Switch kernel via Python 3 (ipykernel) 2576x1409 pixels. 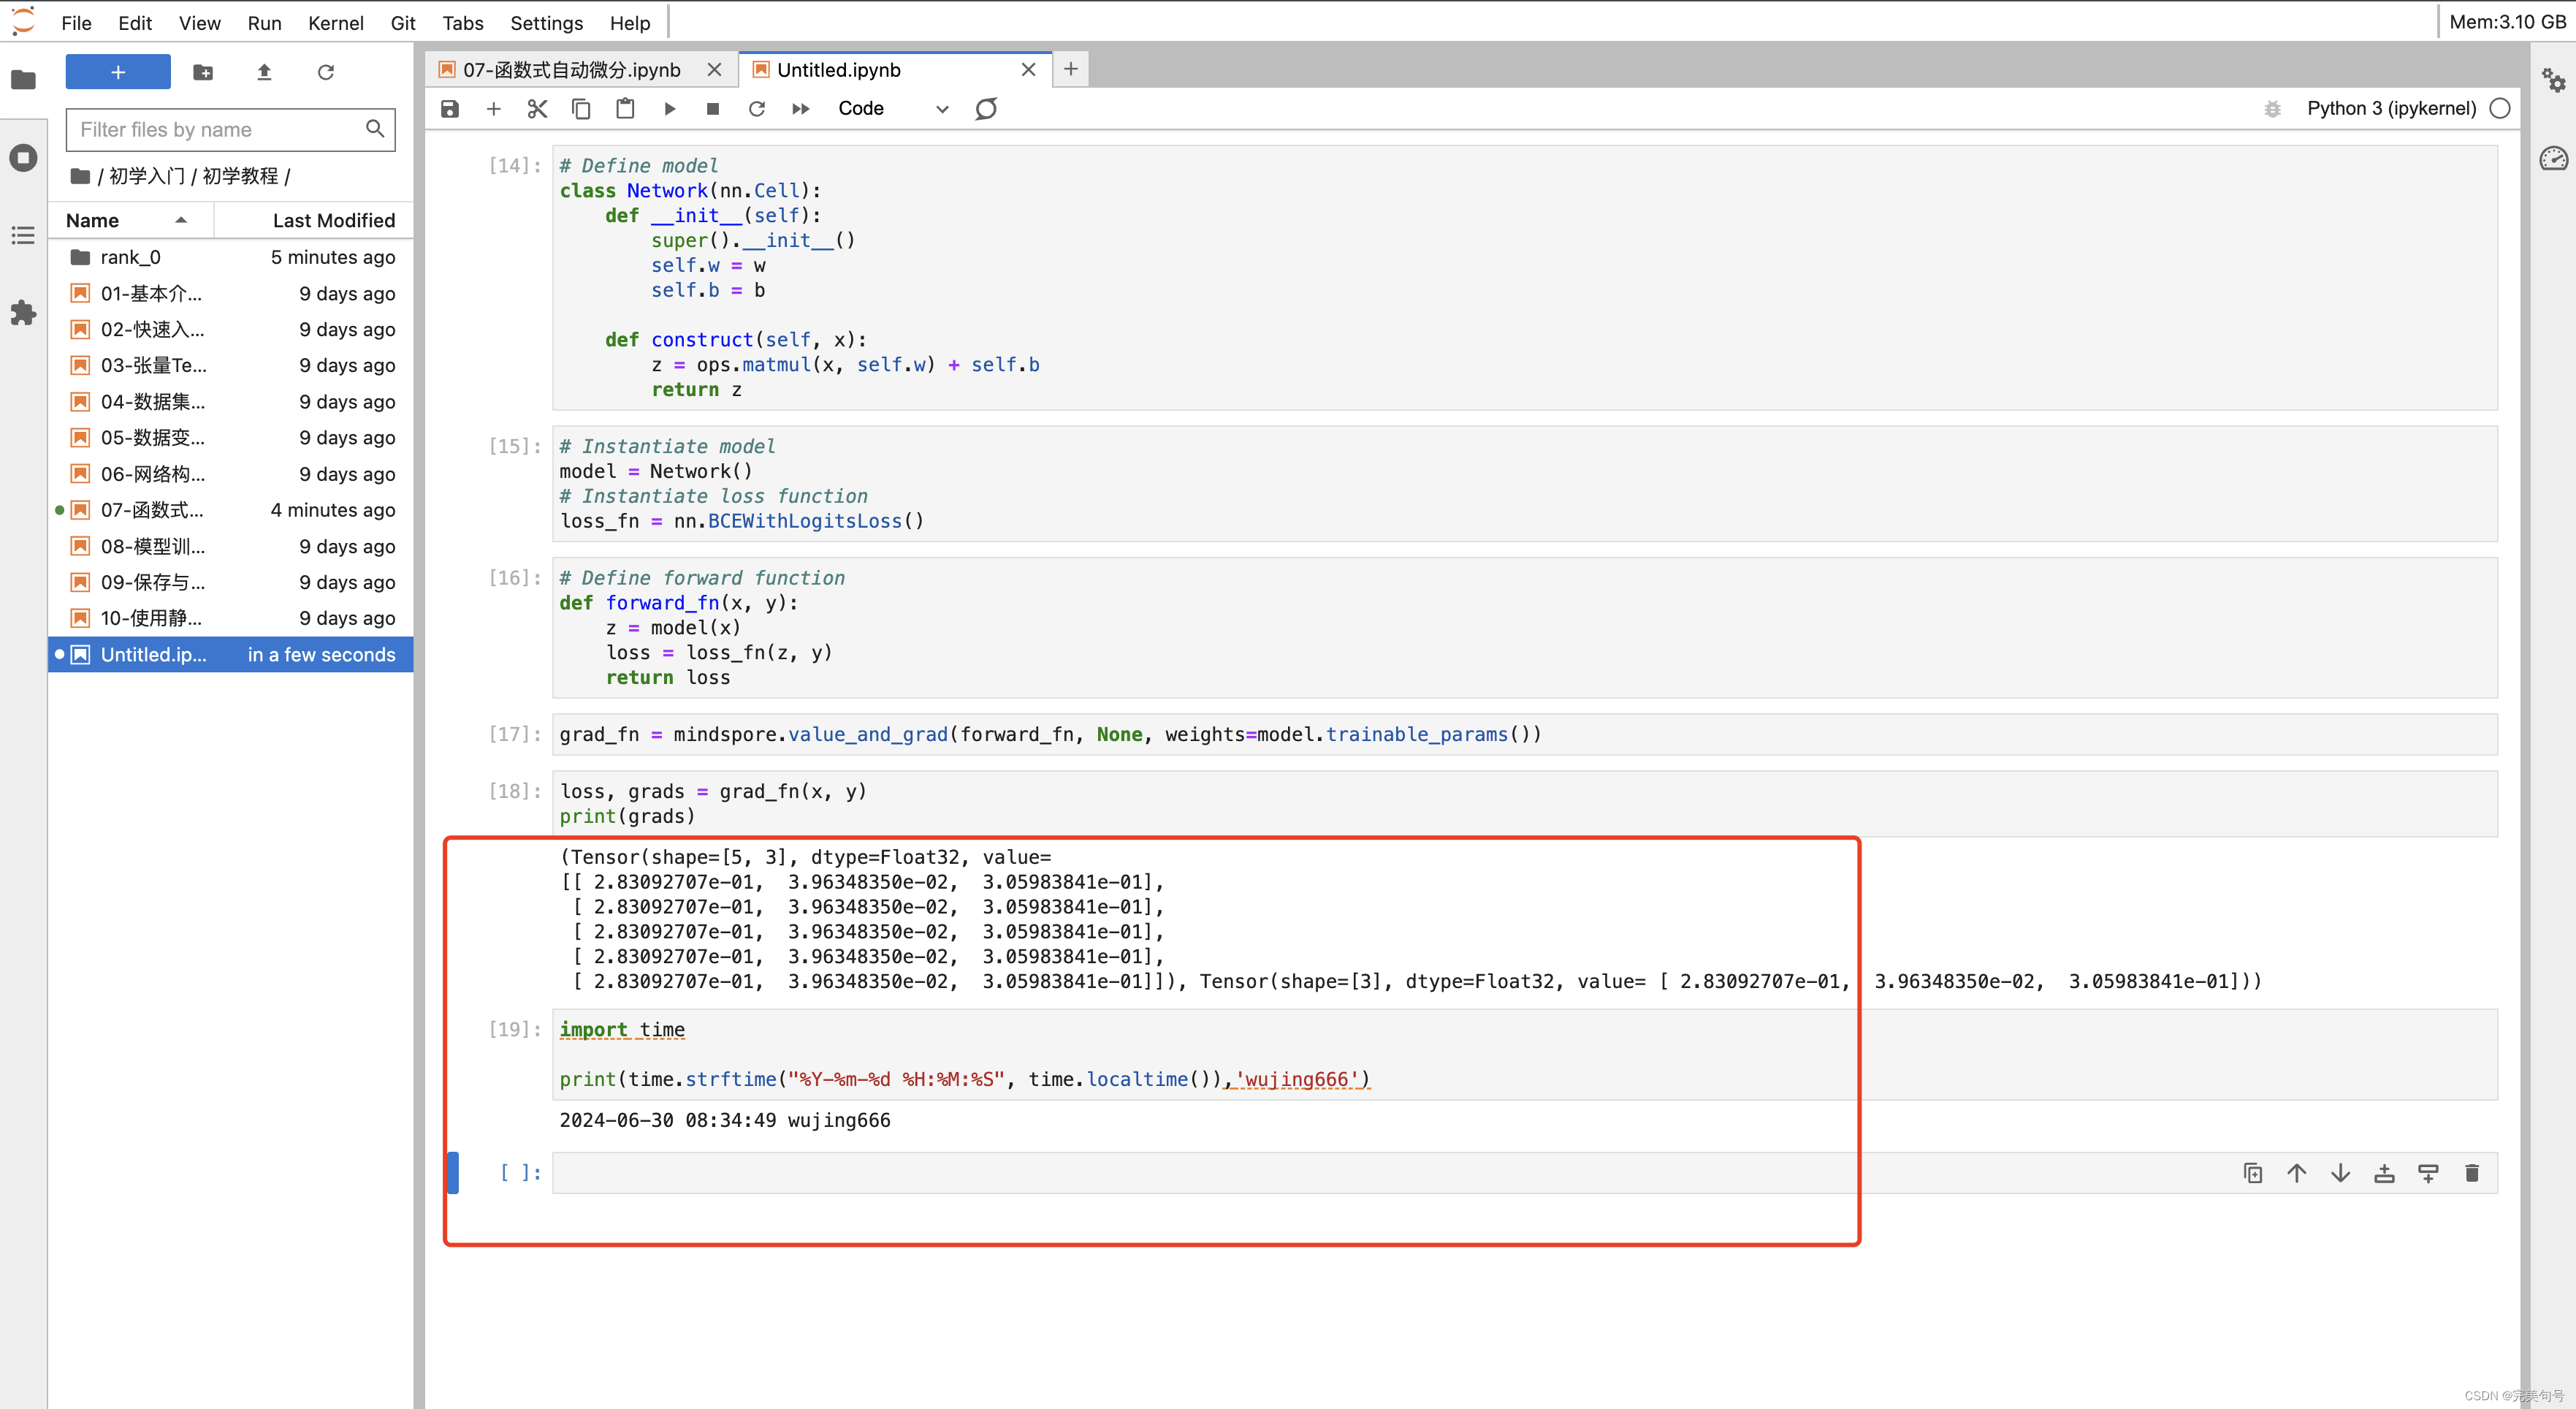coord(2391,109)
